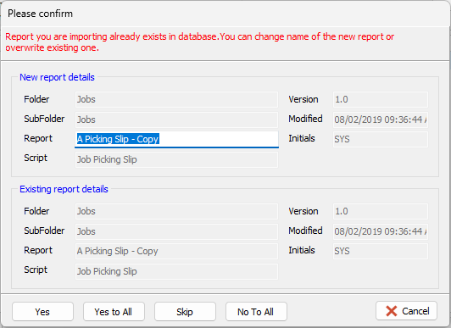Cancel the import dialog

tap(406, 311)
